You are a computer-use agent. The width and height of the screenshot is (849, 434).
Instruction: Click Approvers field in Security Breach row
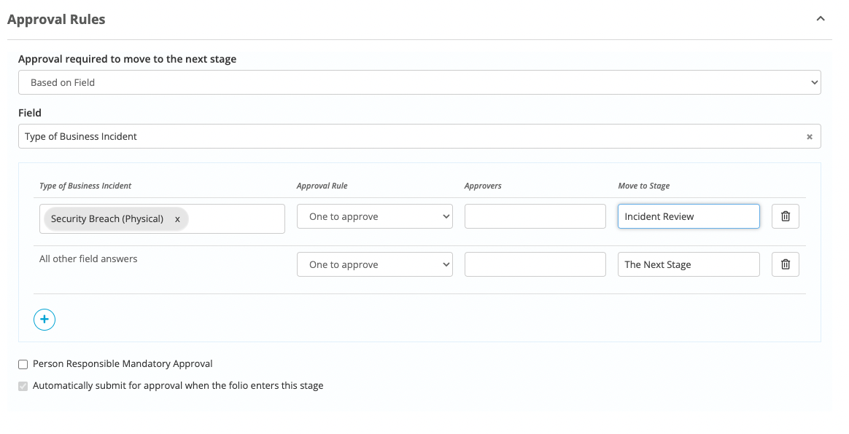point(535,216)
